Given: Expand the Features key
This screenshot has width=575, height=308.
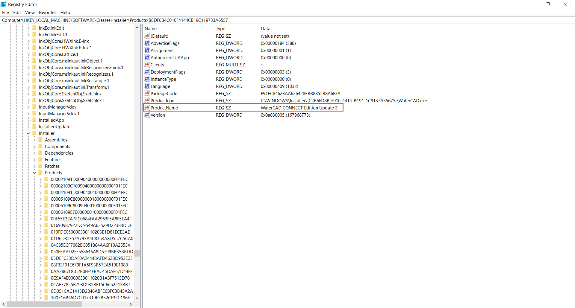Looking at the screenshot, I should coord(34,160).
